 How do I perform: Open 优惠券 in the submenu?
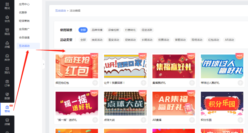(x=23, y=12)
